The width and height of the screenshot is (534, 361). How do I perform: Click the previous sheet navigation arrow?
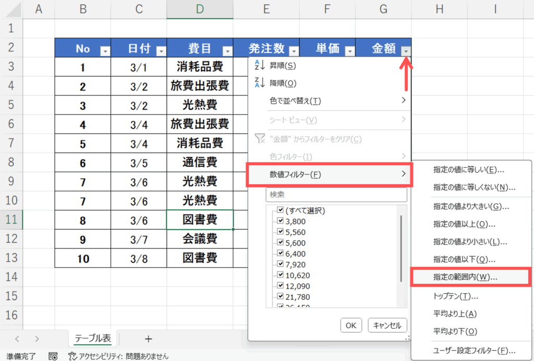pyautogui.click(x=17, y=339)
